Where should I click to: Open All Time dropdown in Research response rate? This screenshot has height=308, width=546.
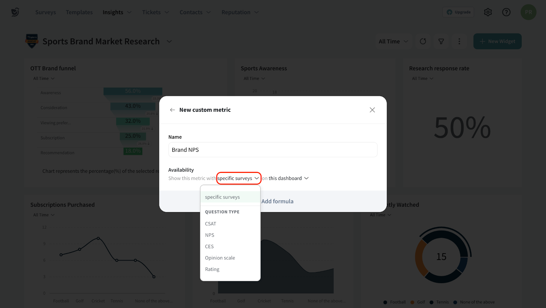422,78
